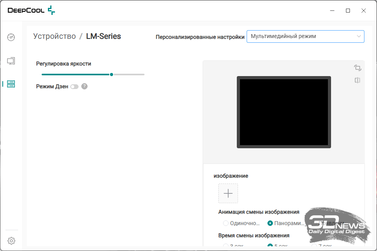
Task: Click the rotate screen icon above preview
Action: tap(357, 68)
